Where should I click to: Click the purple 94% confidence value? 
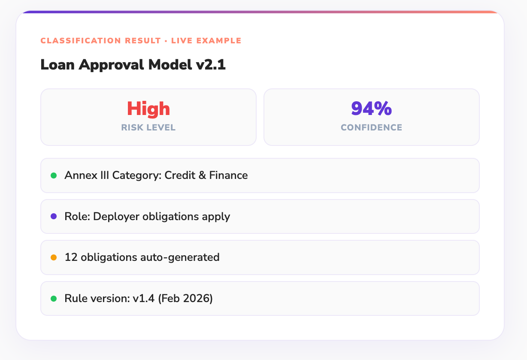[371, 109]
